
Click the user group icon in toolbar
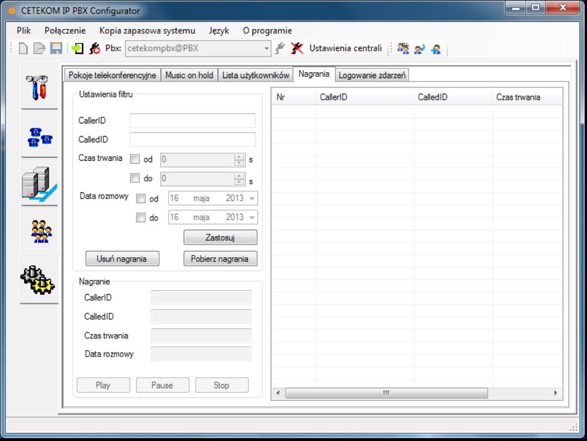403,48
